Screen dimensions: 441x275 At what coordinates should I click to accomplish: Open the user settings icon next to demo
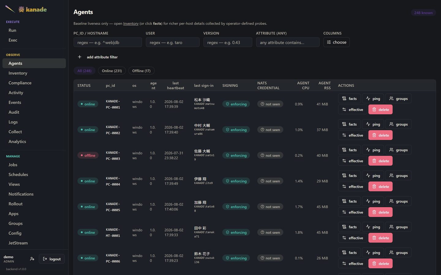pyautogui.click(x=32, y=259)
